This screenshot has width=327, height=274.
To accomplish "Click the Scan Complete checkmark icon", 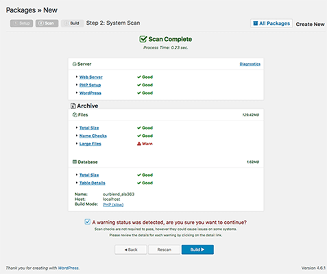I will pyautogui.click(x=143, y=39).
